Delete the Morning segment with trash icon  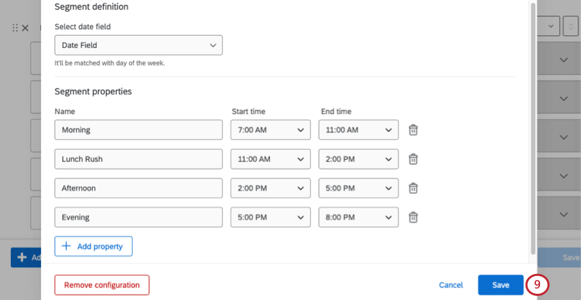413,130
